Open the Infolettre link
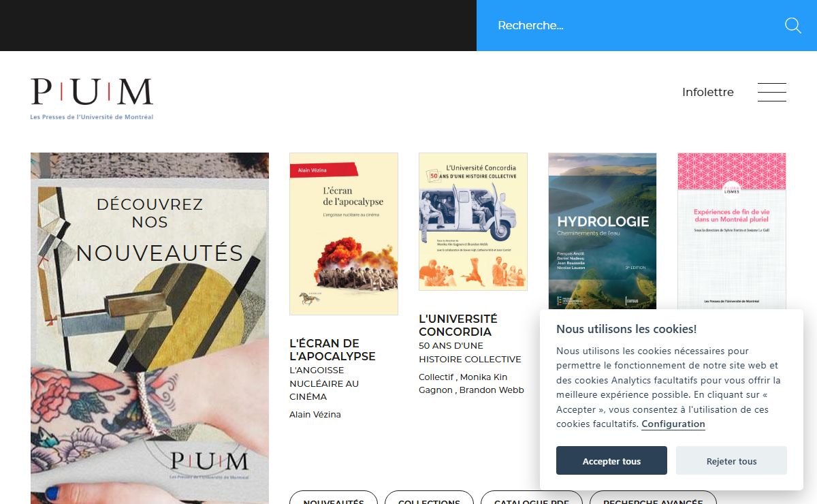Viewport: 817px width, 504px height. coord(708,92)
